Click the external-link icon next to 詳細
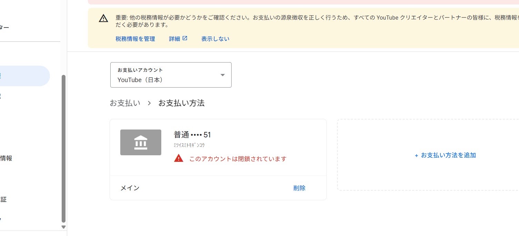519x236 pixels. click(x=185, y=38)
